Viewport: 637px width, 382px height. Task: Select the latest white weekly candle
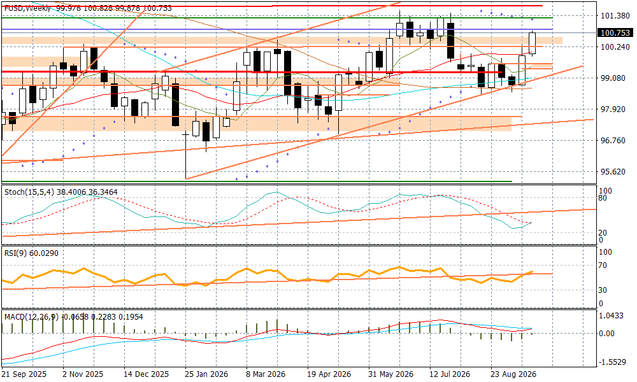coord(532,43)
